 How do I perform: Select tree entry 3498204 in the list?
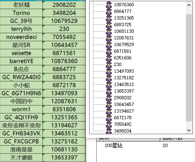[122, 131]
